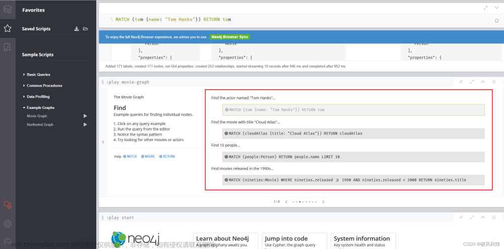Open the Jump into code card

[x=294, y=240]
